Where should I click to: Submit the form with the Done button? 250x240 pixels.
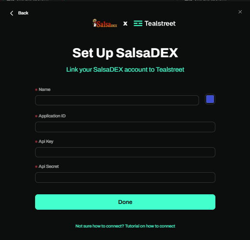point(125,202)
